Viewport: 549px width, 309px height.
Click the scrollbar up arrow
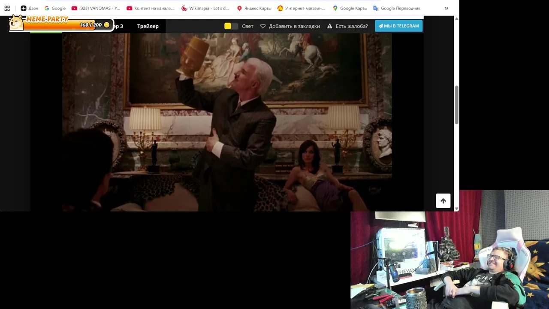[456, 19]
